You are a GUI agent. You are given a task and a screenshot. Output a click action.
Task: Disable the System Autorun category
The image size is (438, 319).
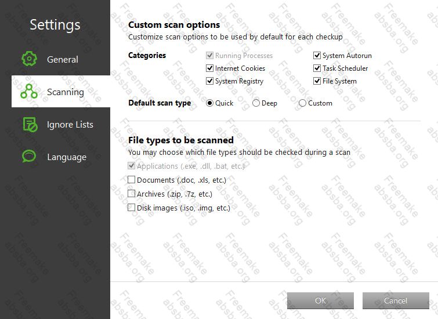[317, 55]
